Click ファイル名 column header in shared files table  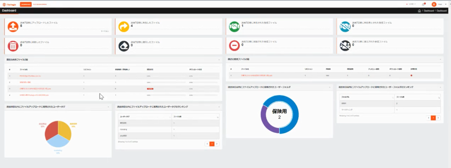click(x=24, y=69)
